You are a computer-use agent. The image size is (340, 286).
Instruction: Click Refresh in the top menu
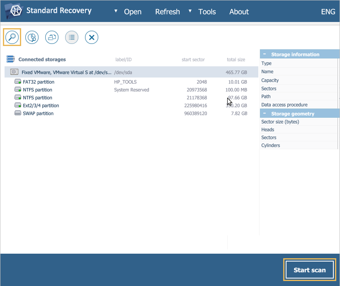168,12
